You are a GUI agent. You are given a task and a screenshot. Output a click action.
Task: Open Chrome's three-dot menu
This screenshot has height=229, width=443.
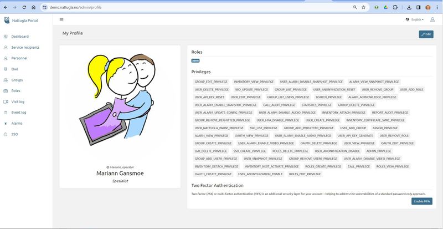(x=437, y=7)
